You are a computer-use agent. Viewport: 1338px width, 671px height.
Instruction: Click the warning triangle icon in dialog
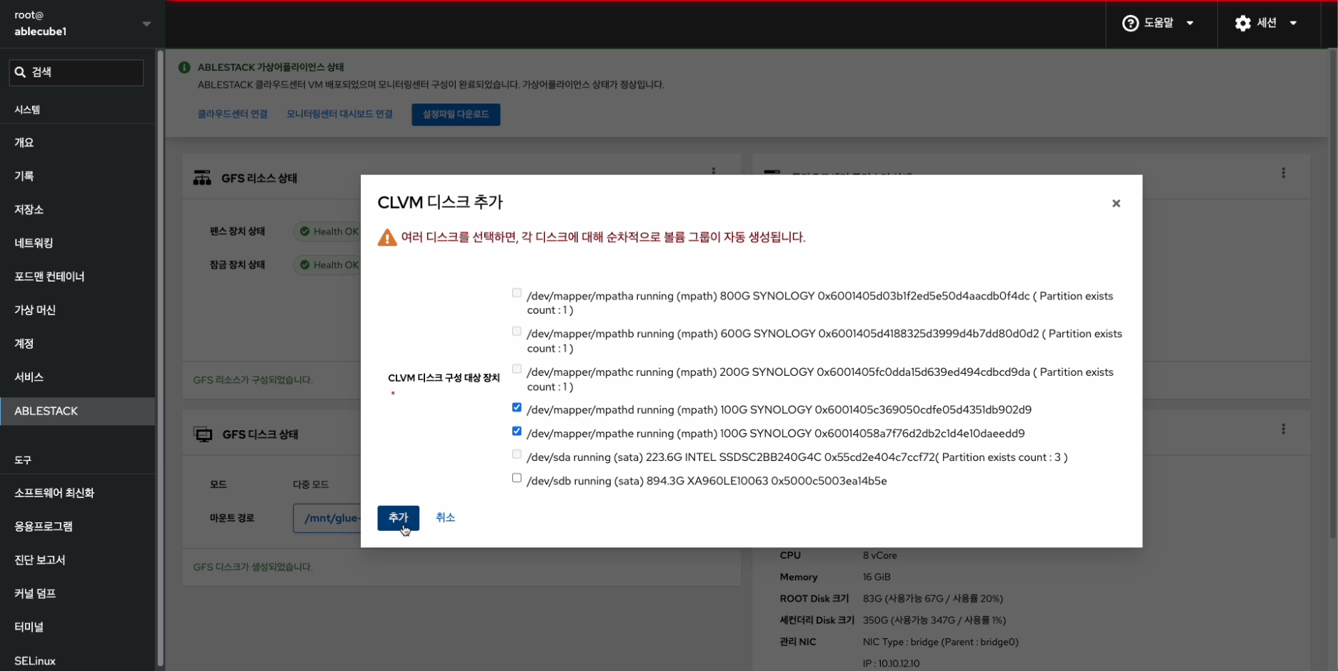tap(387, 238)
